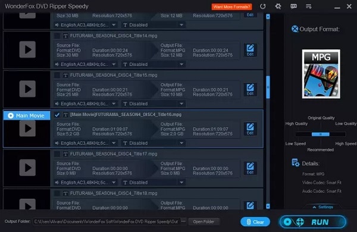Open the menu list icon in title bar
The image size is (357, 232).
click(308, 7)
